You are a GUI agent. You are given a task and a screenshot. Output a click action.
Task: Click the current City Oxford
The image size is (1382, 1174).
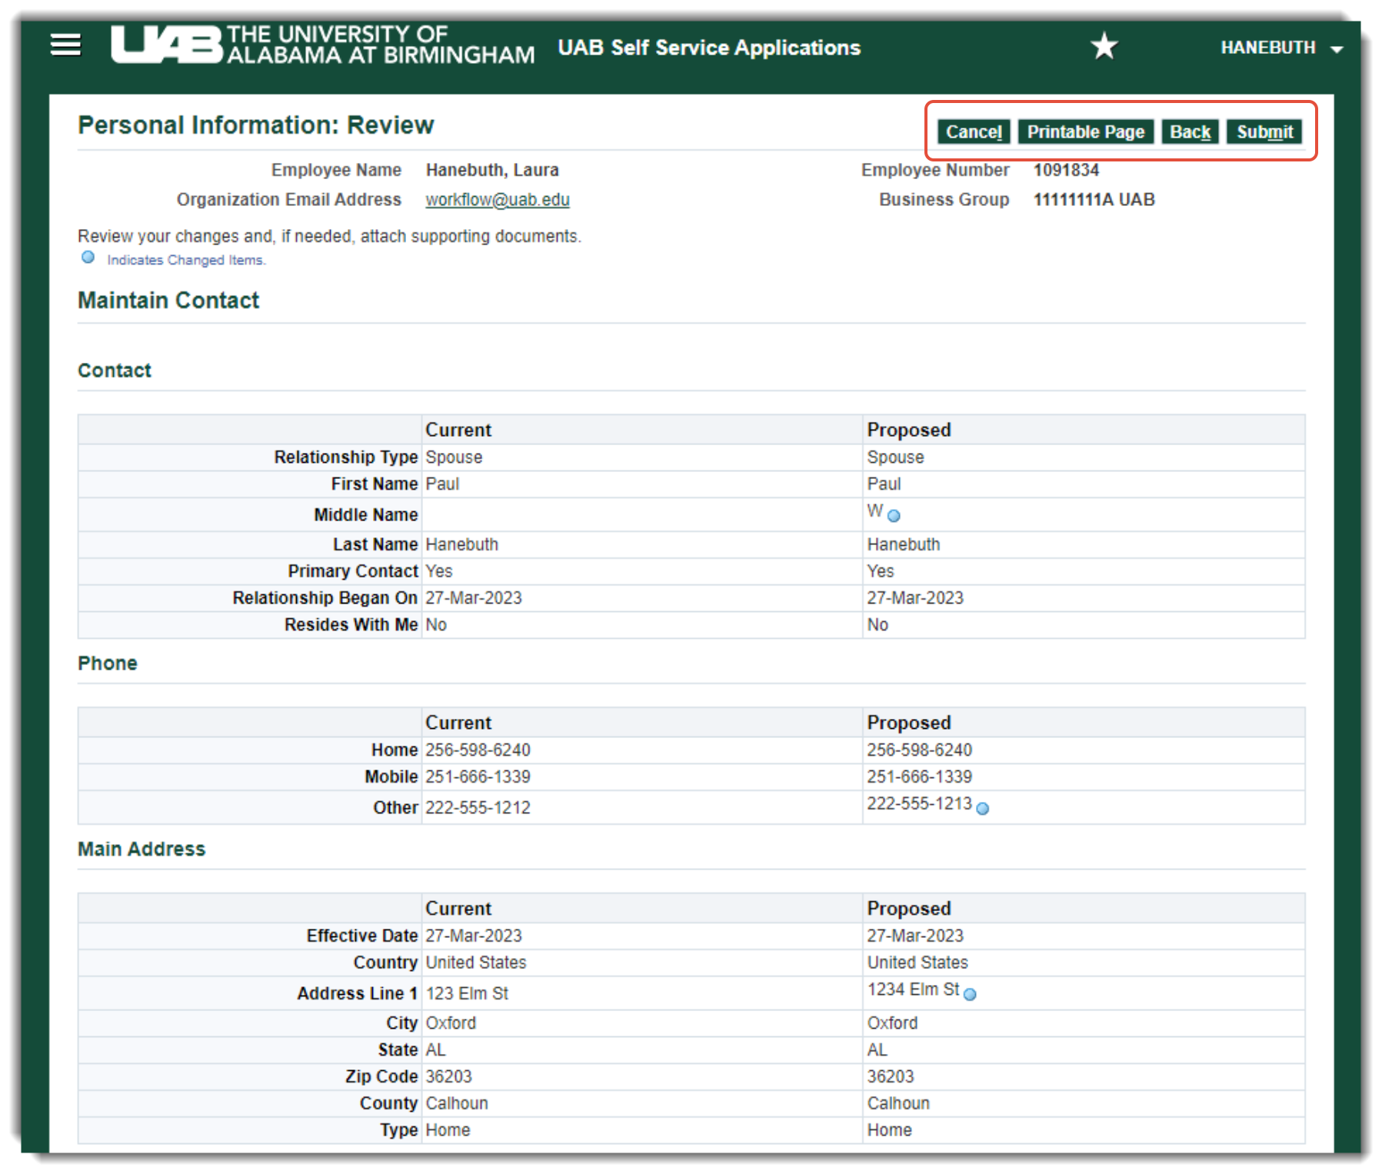(x=451, y=1023)
